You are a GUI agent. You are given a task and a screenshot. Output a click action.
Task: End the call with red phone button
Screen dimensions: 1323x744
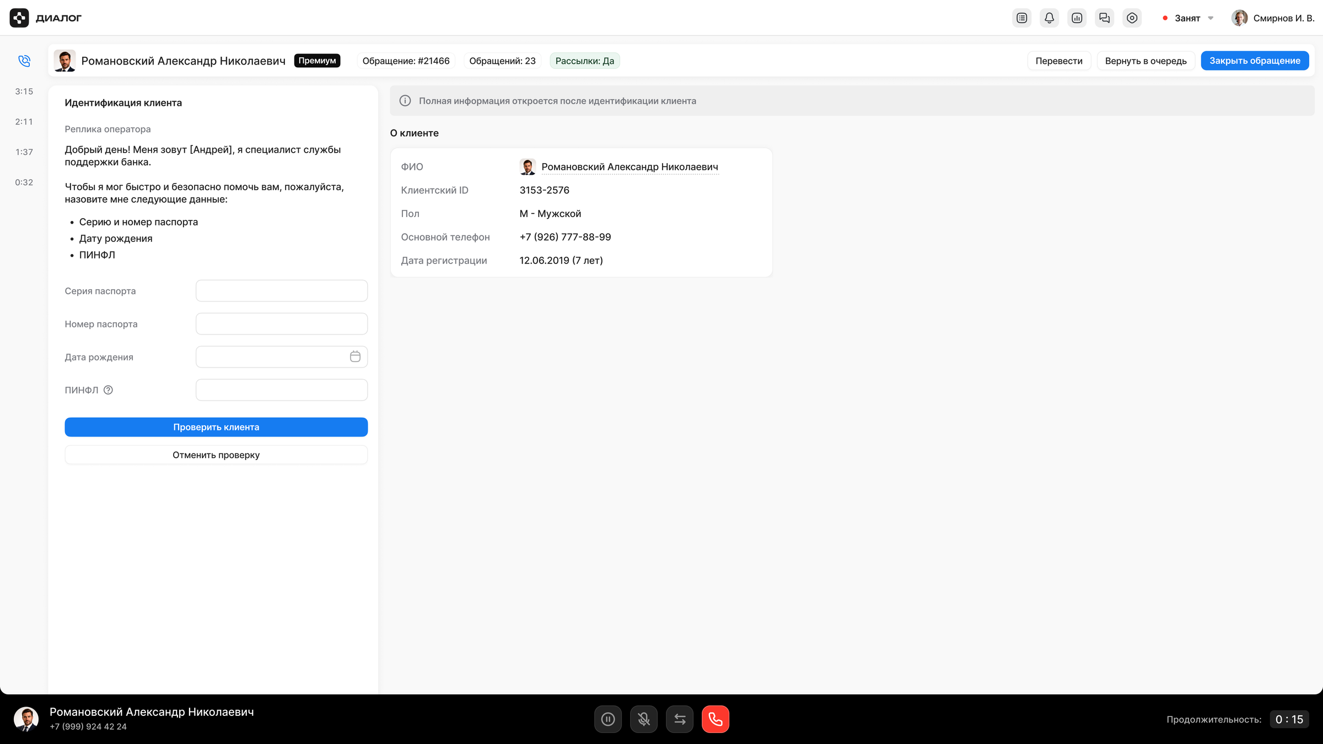point(716,719)
